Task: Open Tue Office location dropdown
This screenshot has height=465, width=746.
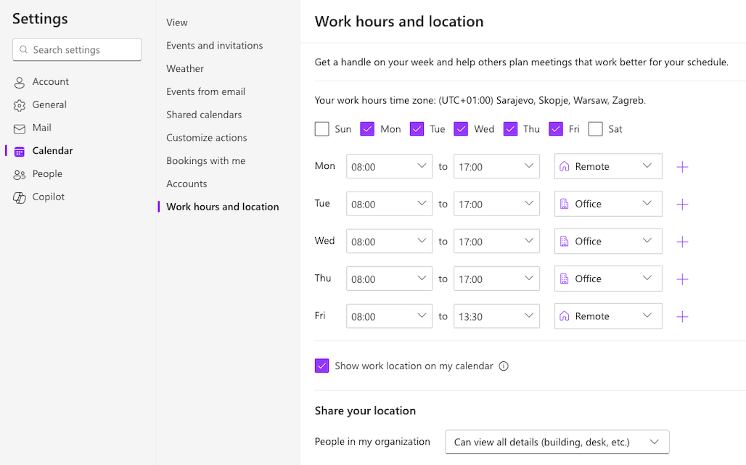Action: [608, 204]
